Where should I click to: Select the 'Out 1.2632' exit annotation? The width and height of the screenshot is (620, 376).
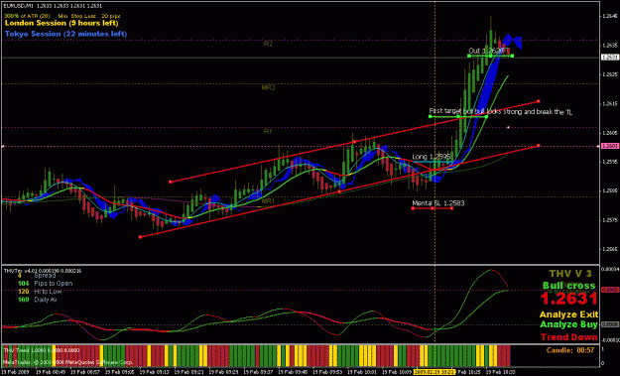(486, 51)
